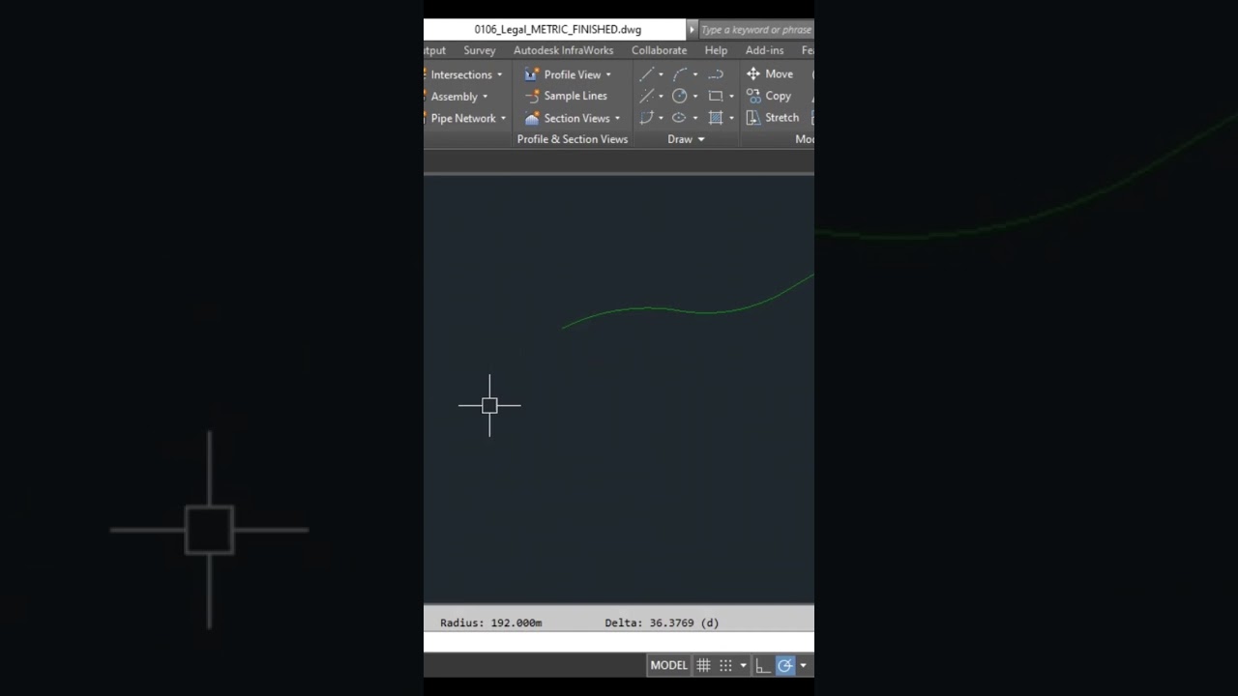Open polar tracking angle dropdown arrow
The image size is (1238, 696).
tap(803, 665)
